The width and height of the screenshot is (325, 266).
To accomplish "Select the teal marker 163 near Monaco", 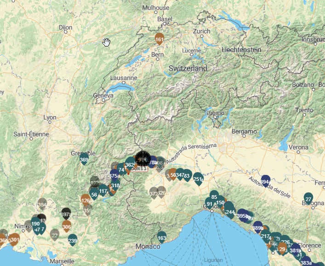I will (162, 238).
